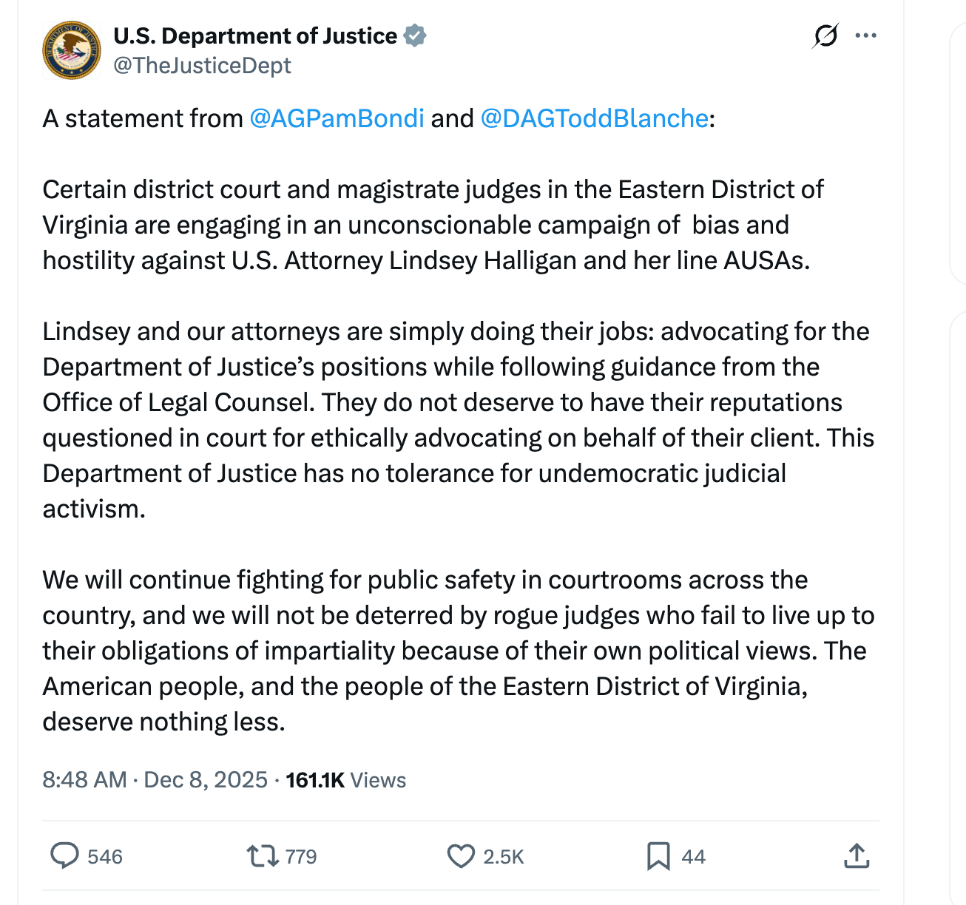Image resolution: width=966 pixels, height=905 pixels.
Task: Like the post with the heart icon
Action: (x=461, y=856)
